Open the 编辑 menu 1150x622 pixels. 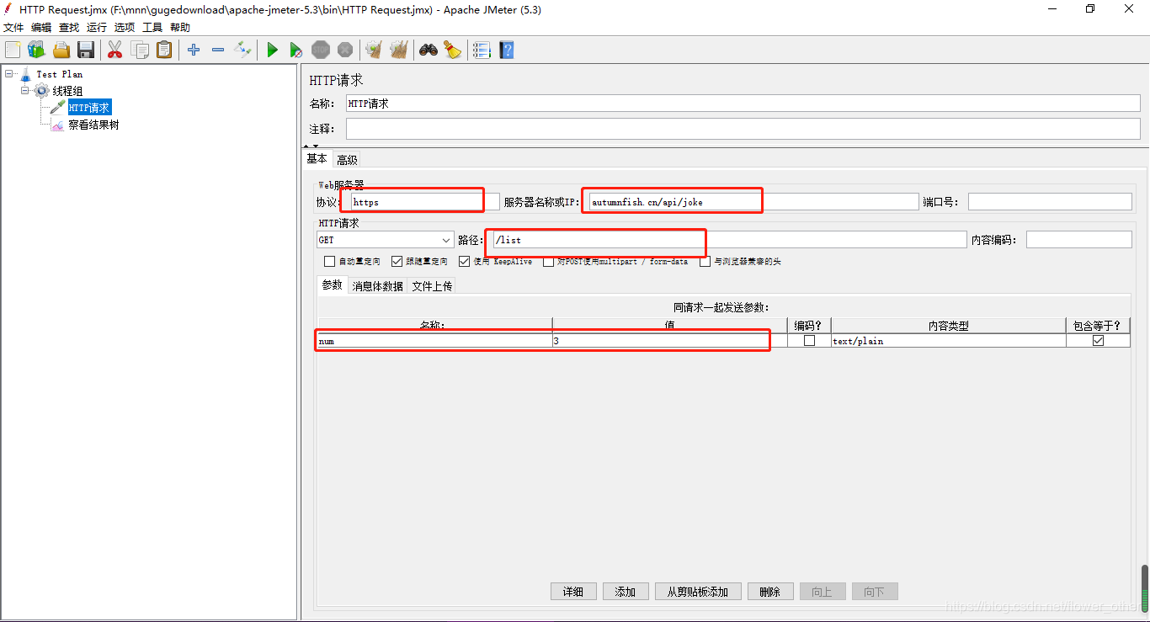41,28
